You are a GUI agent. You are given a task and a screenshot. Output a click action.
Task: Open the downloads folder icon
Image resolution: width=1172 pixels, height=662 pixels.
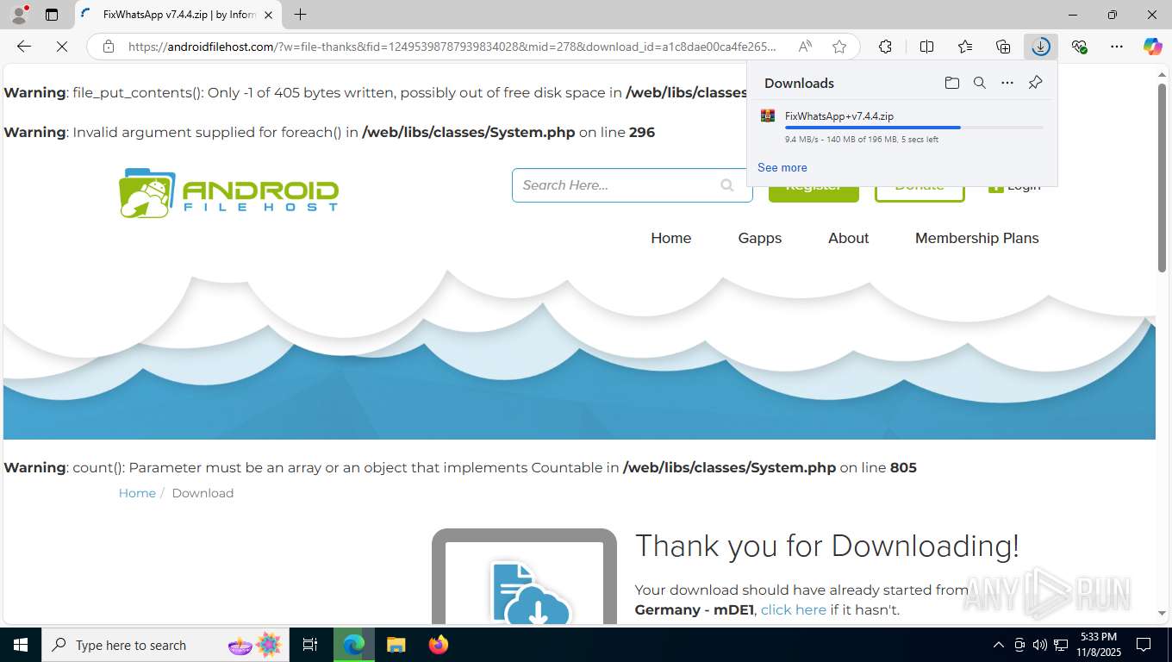951,83
